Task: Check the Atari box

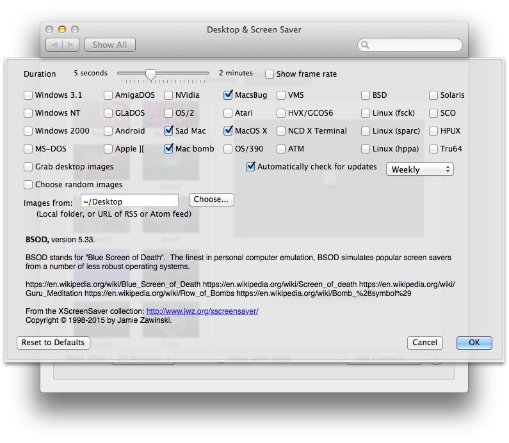Action: (x=228, y=113)
